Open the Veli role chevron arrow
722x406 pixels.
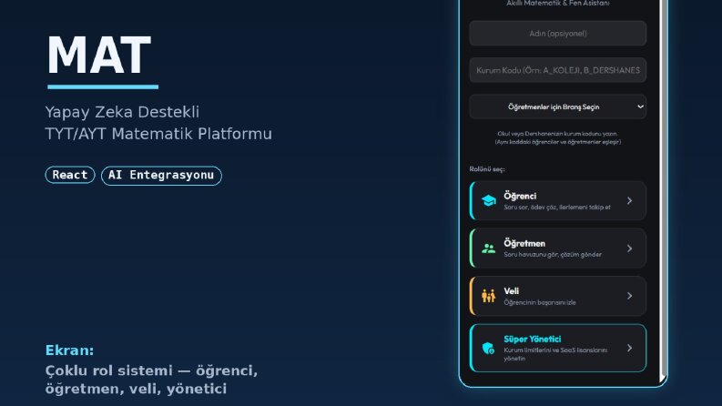pos(629,296)
